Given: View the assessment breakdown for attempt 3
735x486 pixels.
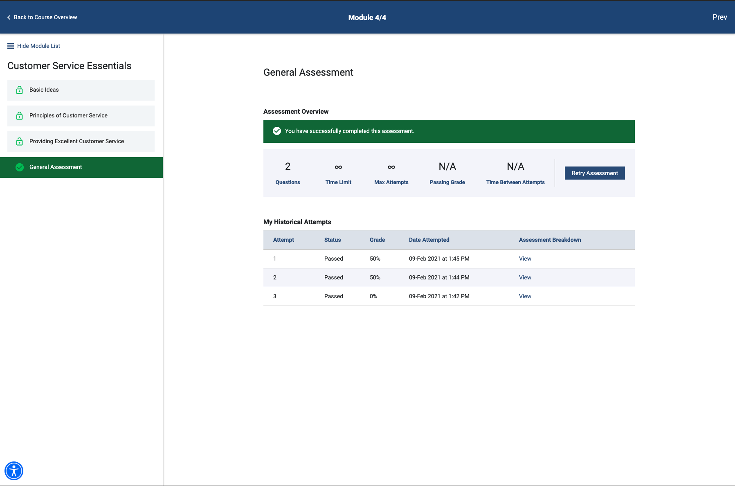Looking at the screenshot, I should click(x=525, y=296).
